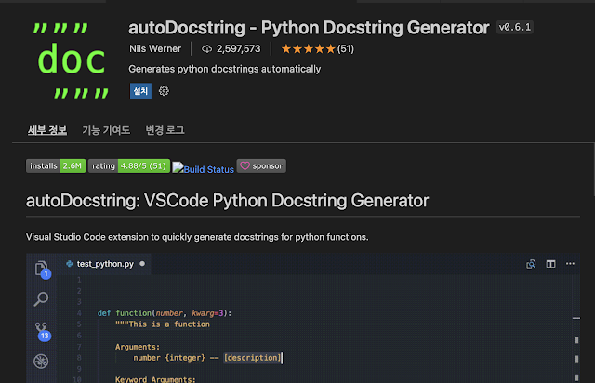Click the Debug no-bug icon in the demo
Screen dimensions: 595x383
pos(41,361)
